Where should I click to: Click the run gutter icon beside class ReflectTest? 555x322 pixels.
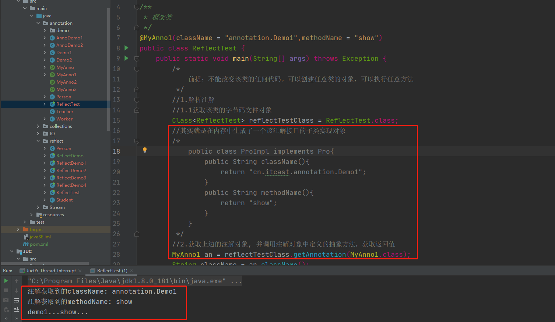pos(127,48)
